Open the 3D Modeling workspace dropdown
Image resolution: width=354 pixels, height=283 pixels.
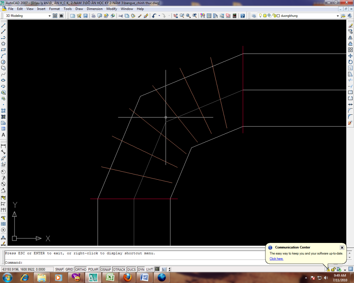(49, 16)
